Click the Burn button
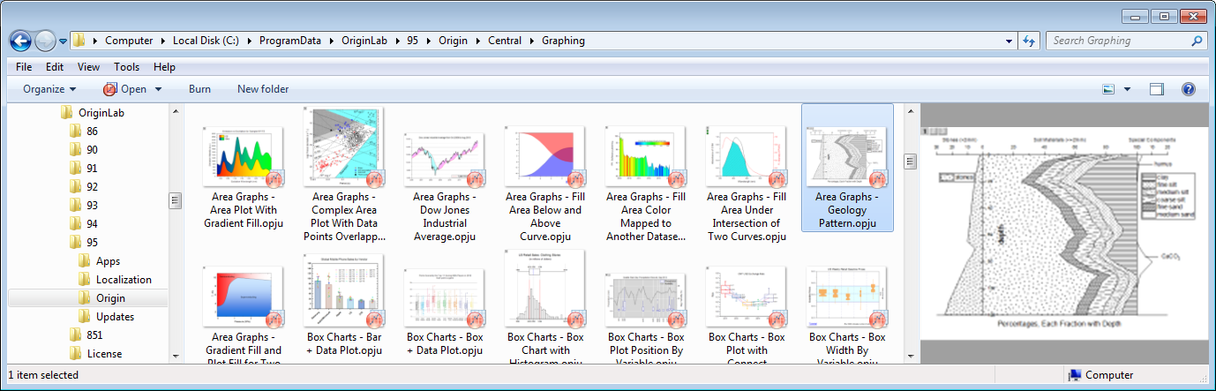Viewport: 1216px width, 391px height. 199,89
